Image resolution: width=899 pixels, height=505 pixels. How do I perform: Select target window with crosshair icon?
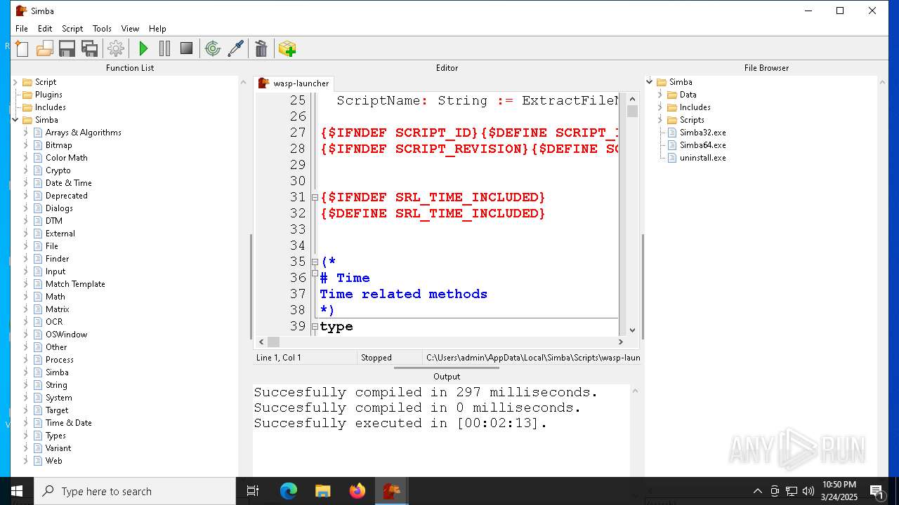212,48
